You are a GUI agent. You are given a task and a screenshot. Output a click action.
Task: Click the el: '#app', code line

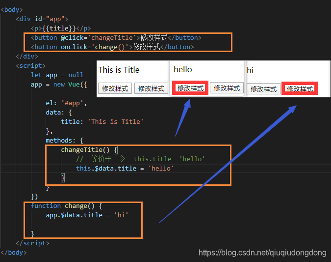[x=66, y=103]
